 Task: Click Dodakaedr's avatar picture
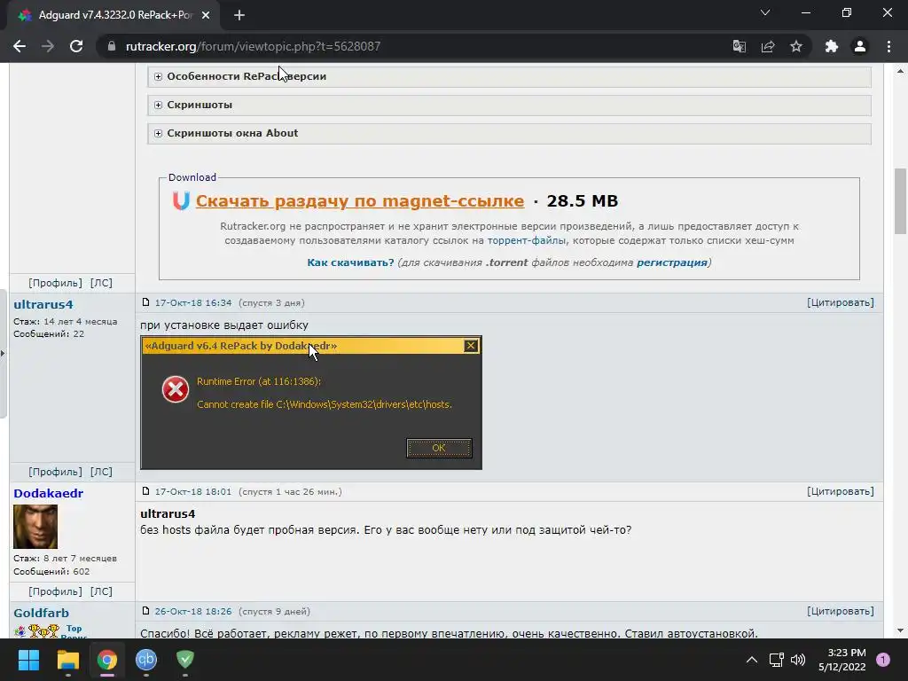pos(35,527)
